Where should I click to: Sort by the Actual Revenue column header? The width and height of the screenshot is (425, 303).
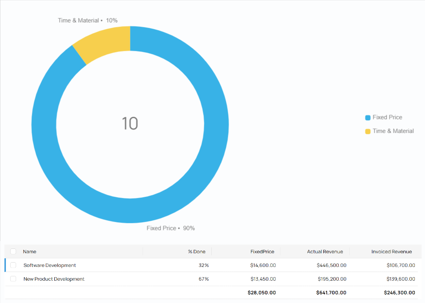click(x=325, y=252)
